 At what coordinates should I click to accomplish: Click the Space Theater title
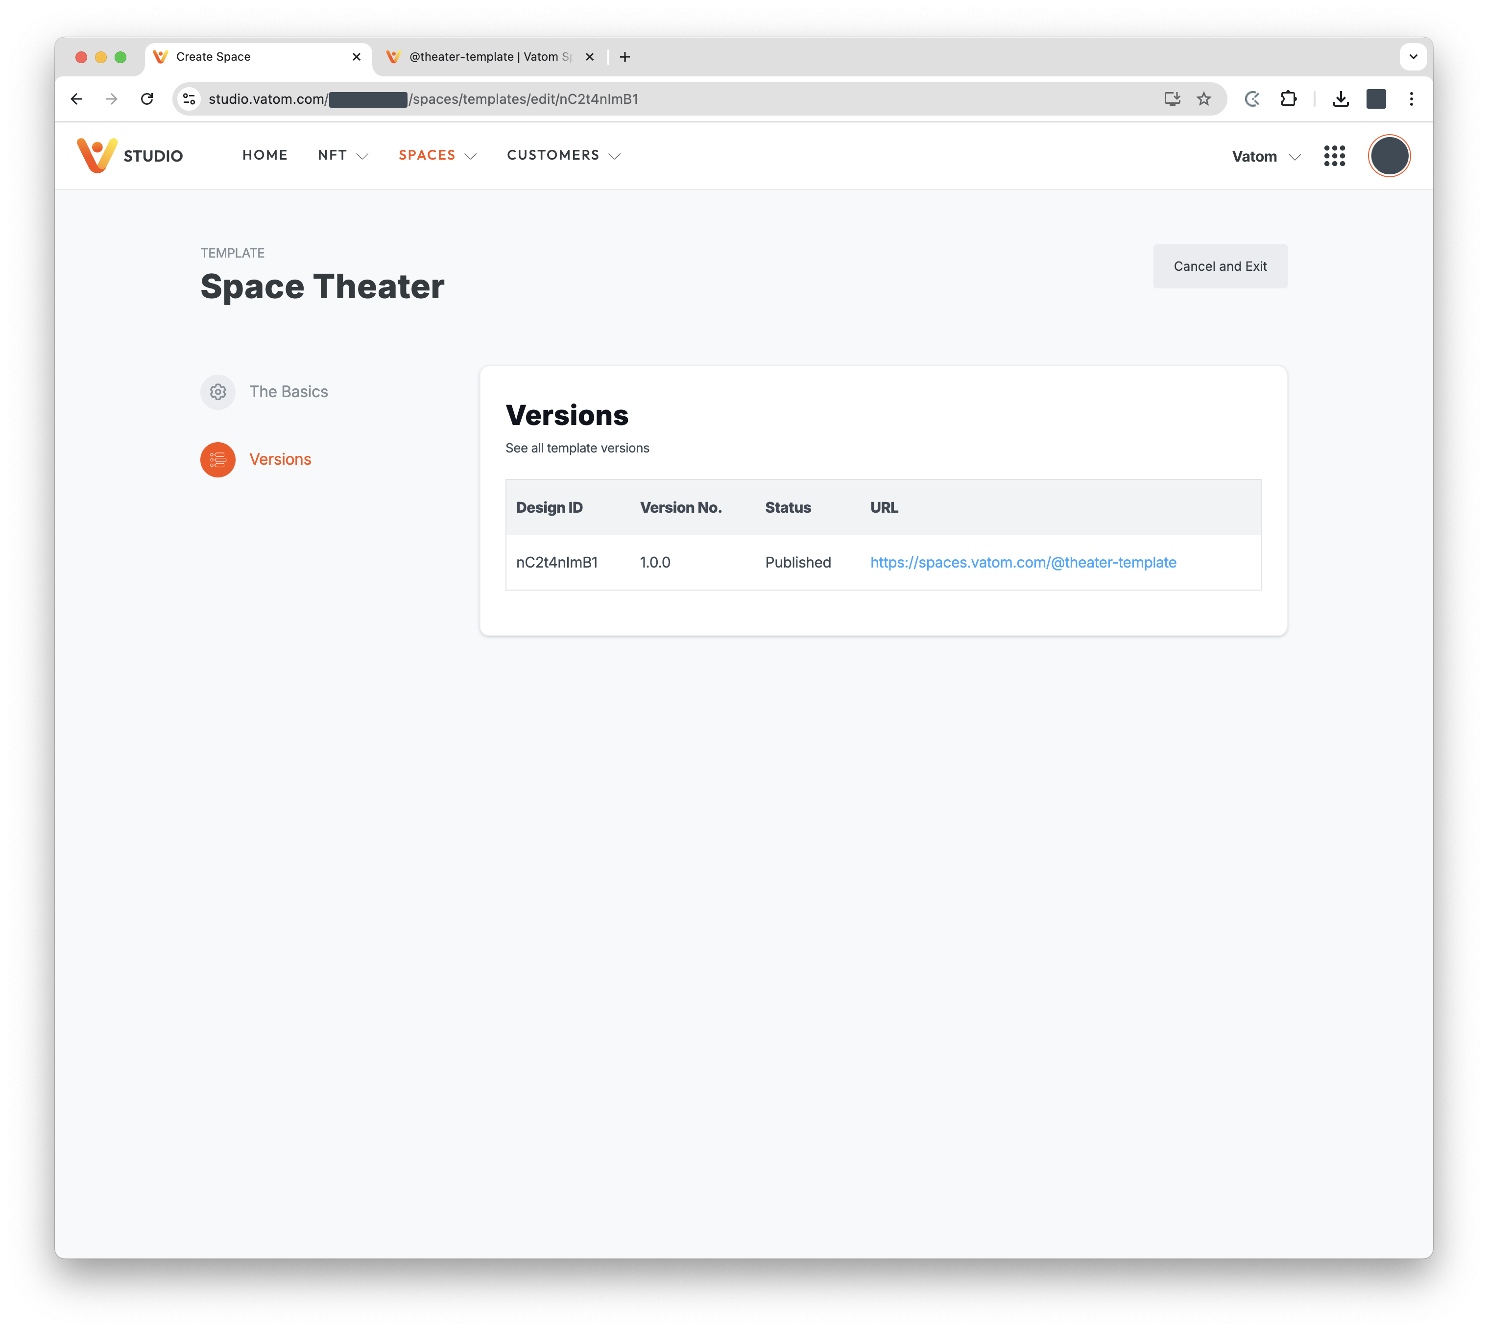click(322, 286)
